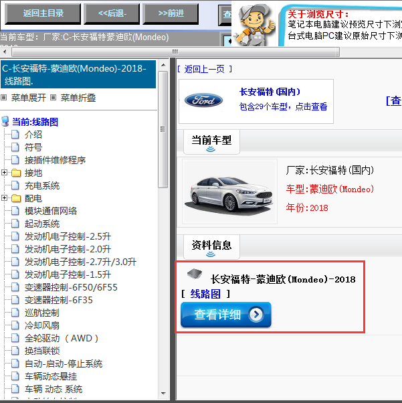Screen dimensions: 402x403
Task: Click tree panel scroll-down arrow
Action: coord(163,394)
